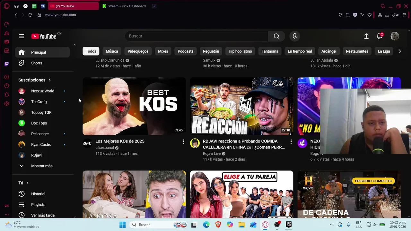This screenshot has width=411, height=231.
Task: Select the Música filter chip
Action: pyautogui.click(x=112, y=51)
